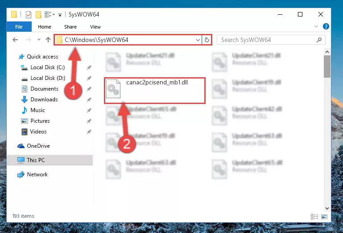Screen dimensions: 343x233
Task: Click the Downloads blue arrow icon
Action: click(x=24, y=100)
